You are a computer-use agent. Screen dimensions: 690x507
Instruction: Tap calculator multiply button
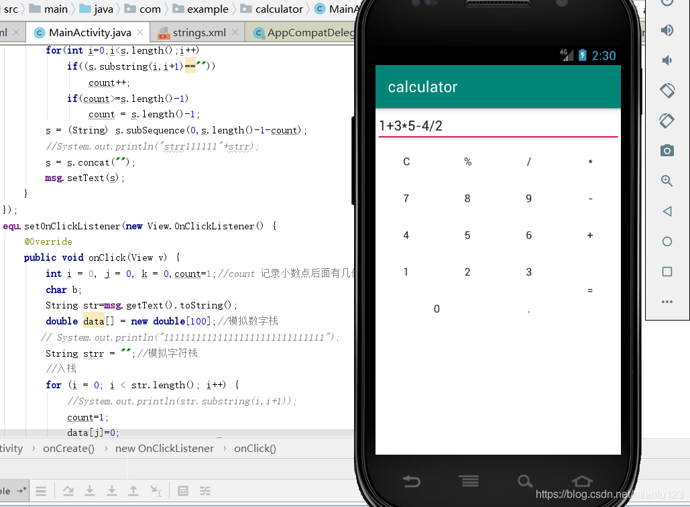[x=590, y=162]
